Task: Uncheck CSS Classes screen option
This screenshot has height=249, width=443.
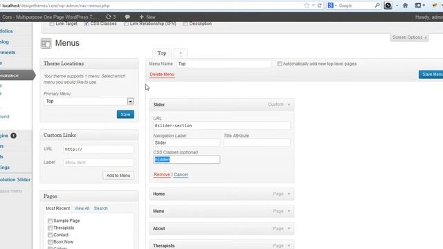Action: (x=86, y=24)
